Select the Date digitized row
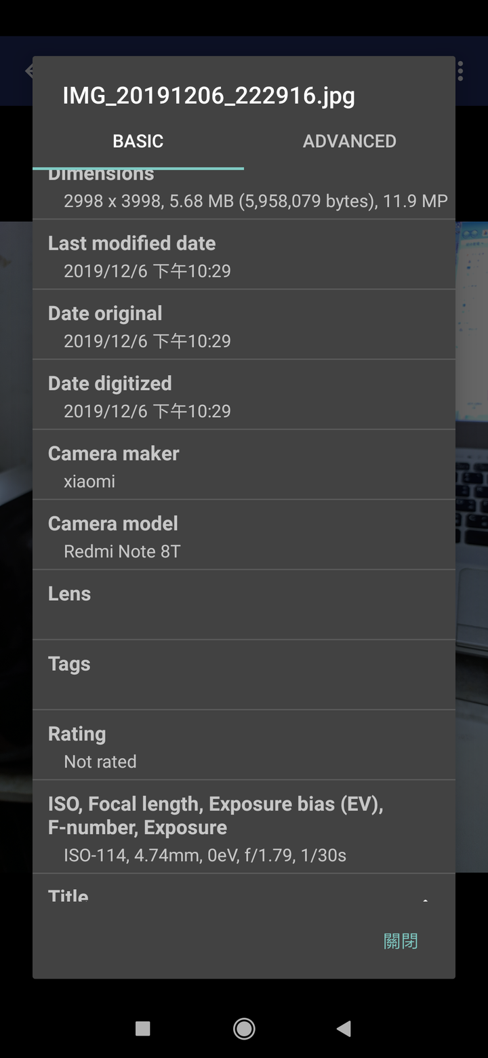Screen dimensions: 488x1058 point(244,395)
